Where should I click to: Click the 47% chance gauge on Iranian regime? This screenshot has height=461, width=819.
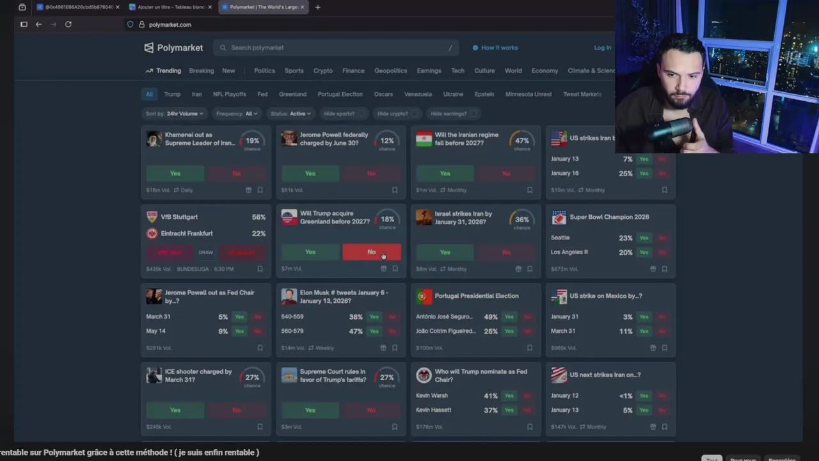pyautogui.click(x=522, y=142)
